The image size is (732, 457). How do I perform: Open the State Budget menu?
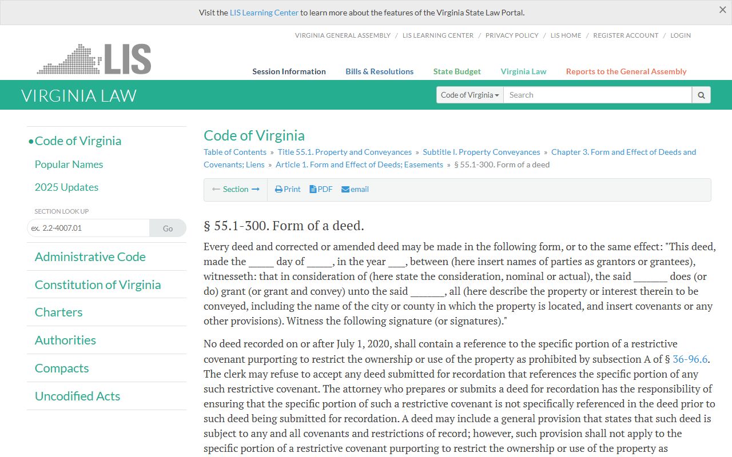[x=457, y=71]
